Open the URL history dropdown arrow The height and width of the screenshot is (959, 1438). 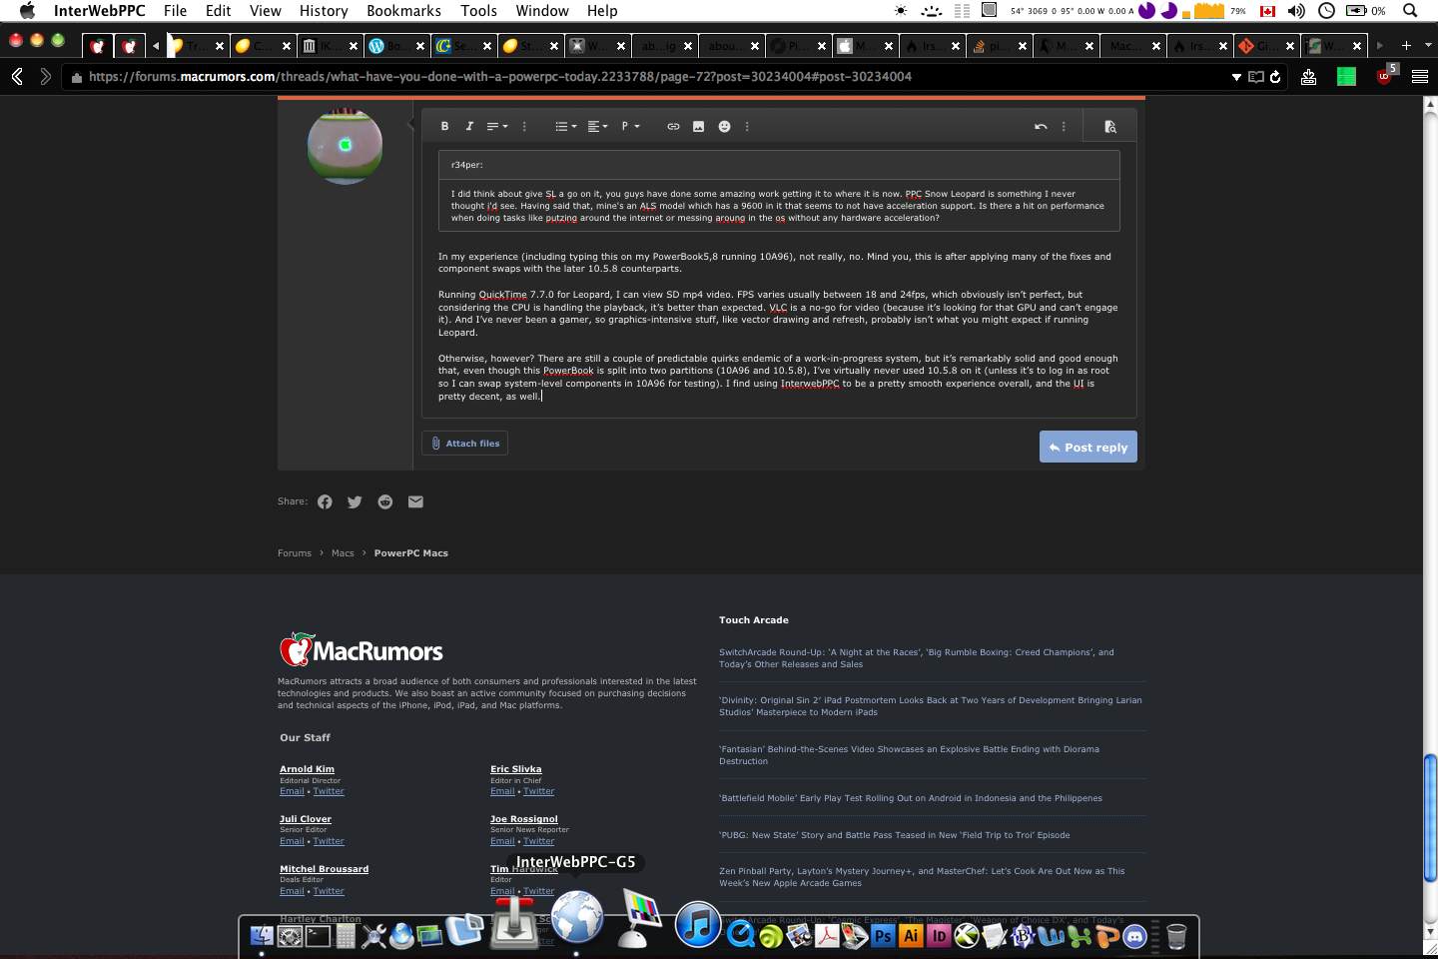[1236, 77]
